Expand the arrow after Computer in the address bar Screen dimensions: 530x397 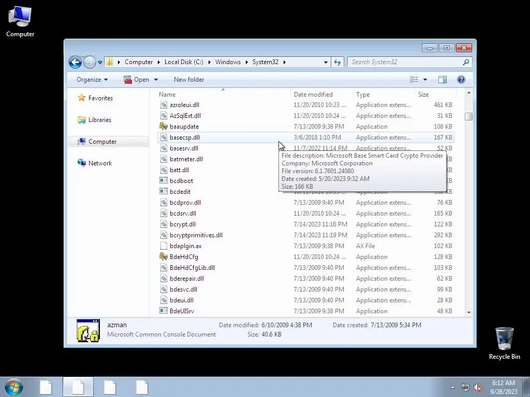158,62
